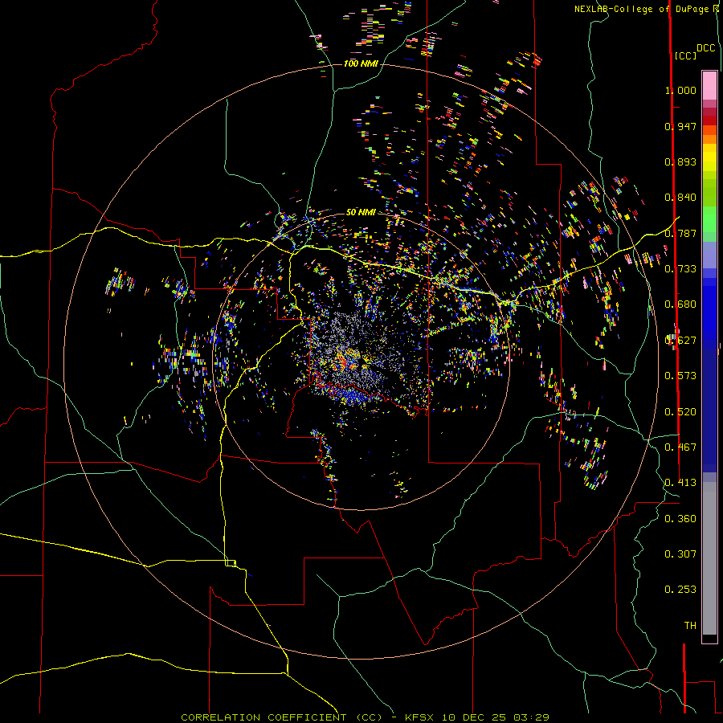
Task: Click the 10 DEC 25 03:29 timestamp
Action: 495,717
